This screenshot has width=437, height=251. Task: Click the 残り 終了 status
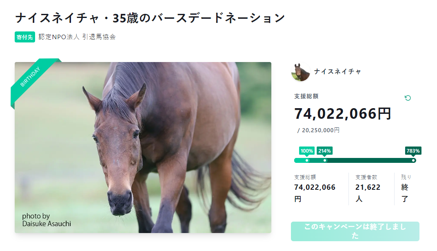click(406, 188)
